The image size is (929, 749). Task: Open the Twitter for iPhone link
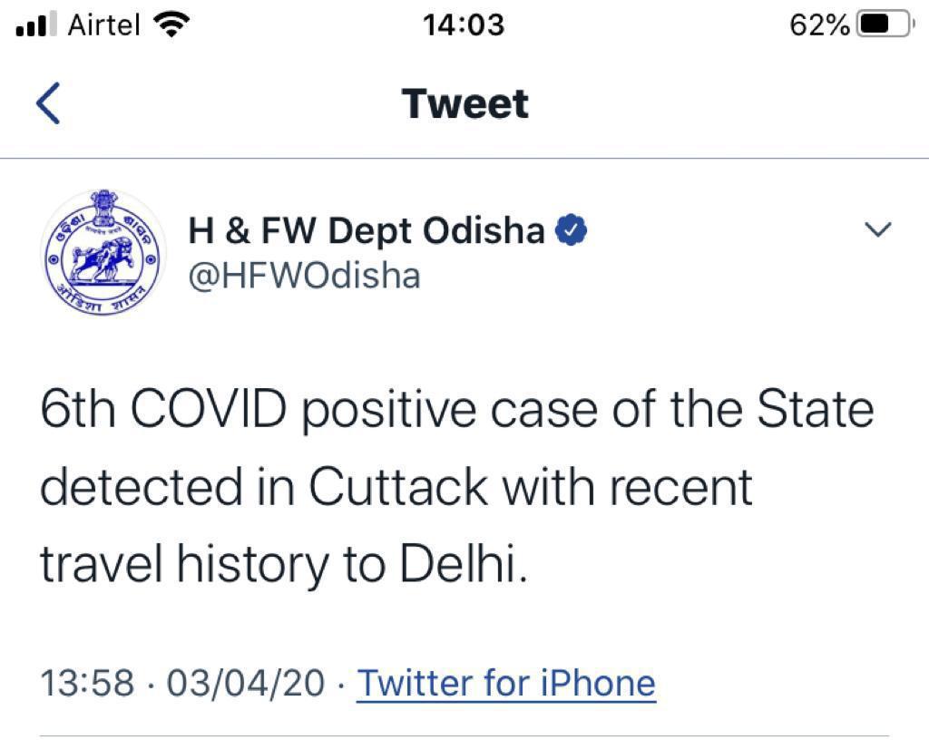506,683
